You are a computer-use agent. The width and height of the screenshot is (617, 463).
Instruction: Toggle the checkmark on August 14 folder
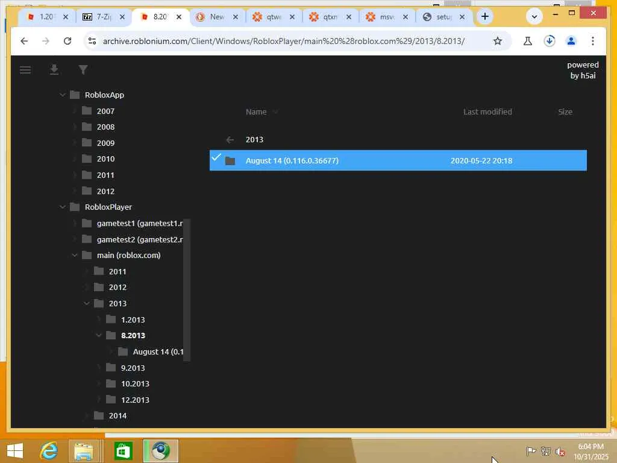point(216,157)
